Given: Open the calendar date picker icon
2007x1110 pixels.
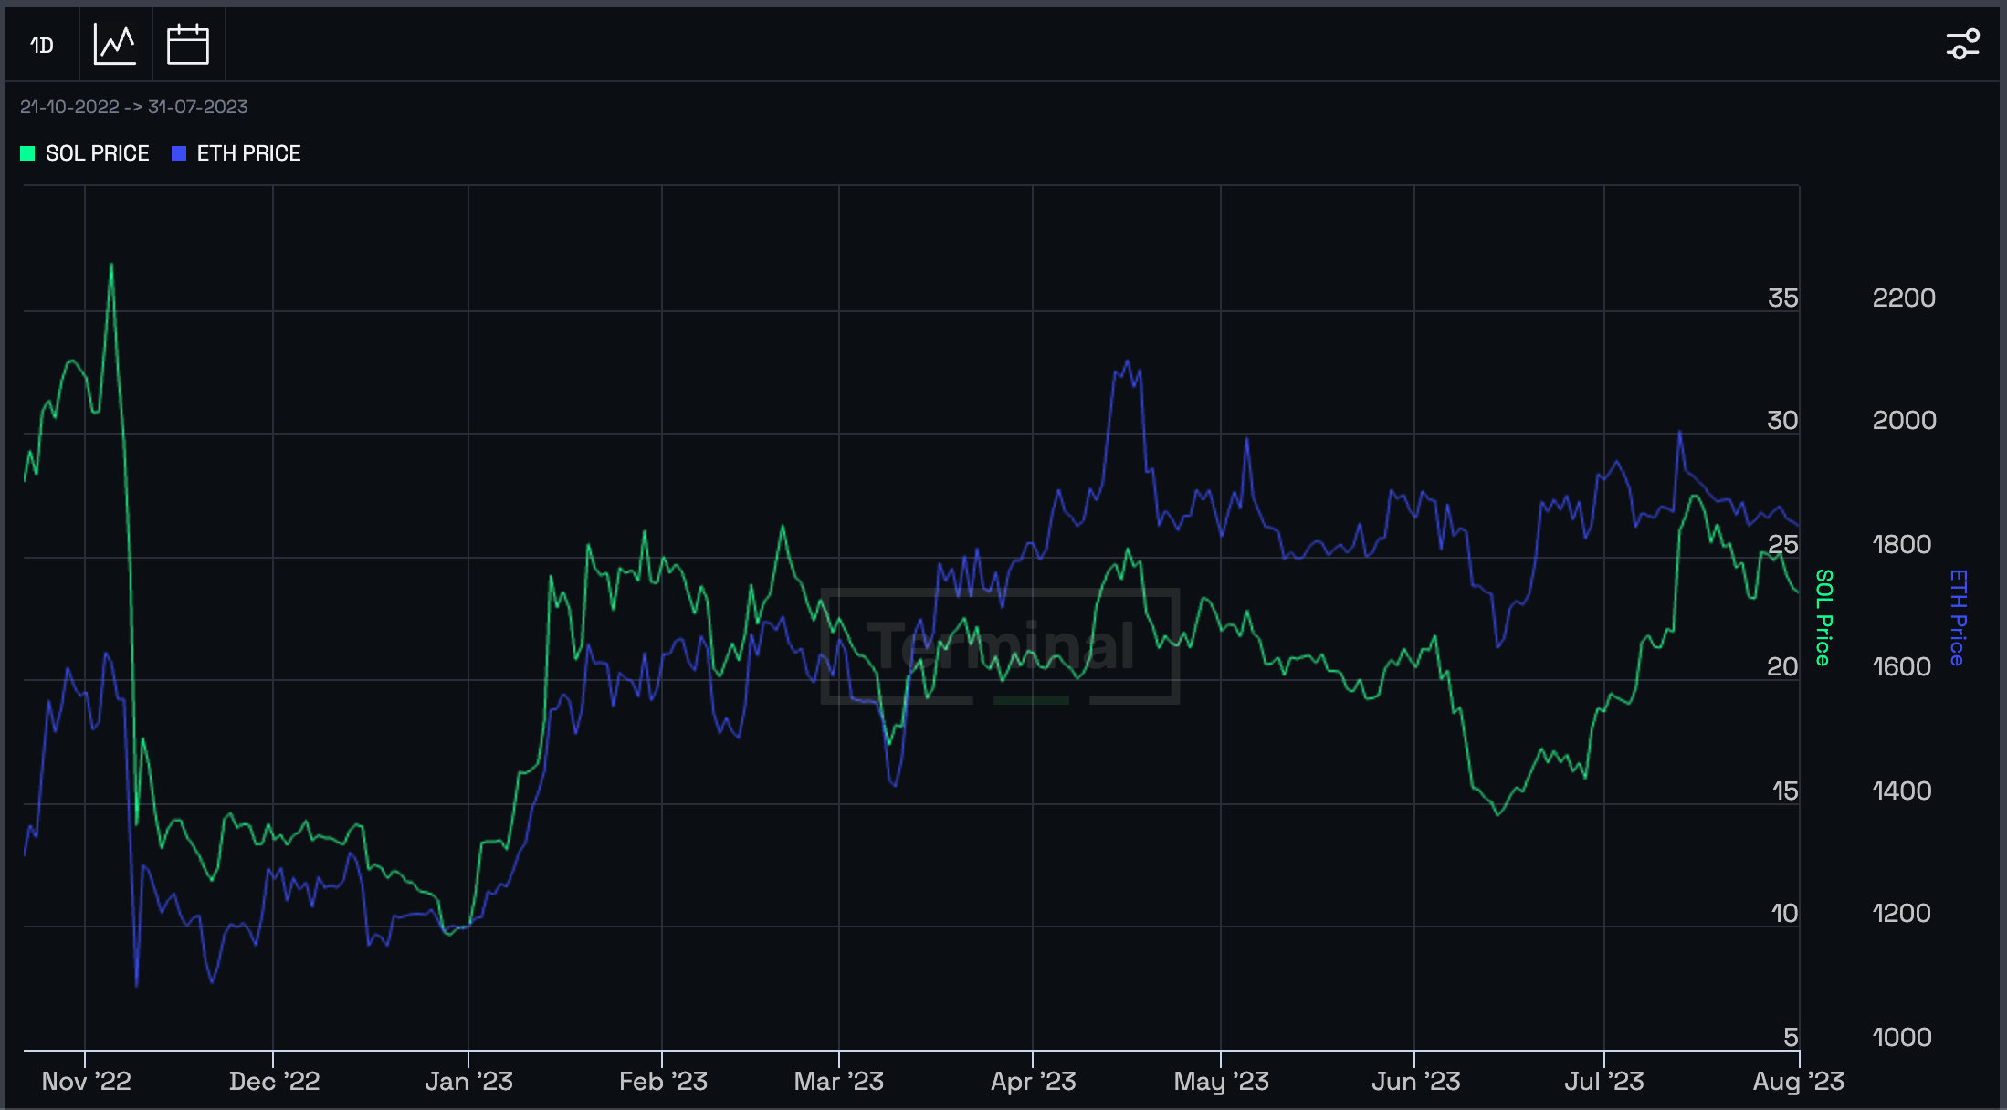Looking at the screenshot, I should point(188,45).
